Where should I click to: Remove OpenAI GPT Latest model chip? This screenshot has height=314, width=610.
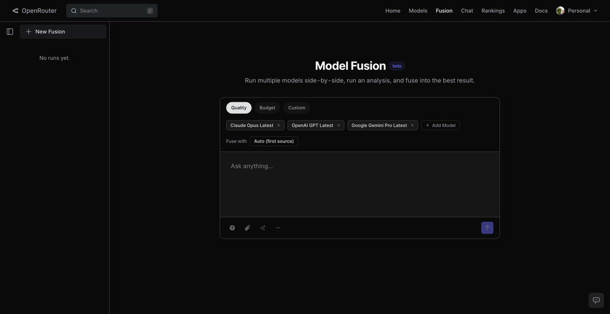point(338,125)
